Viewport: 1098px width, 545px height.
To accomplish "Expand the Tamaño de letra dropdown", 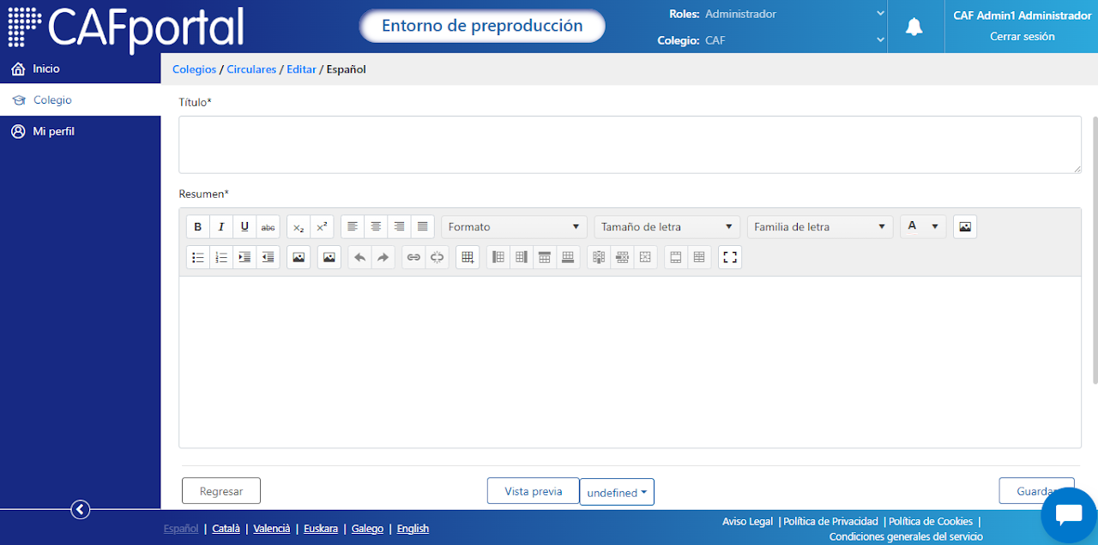I will (x=667, y=227).
